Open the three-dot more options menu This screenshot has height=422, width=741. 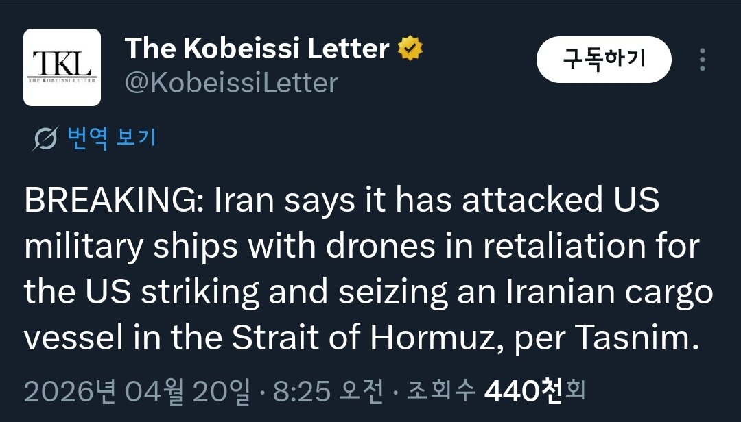[702, 60]
